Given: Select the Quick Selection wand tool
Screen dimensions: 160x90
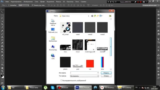Looking at the screenshot, I should pyautogui.click(x=2, y=21).
